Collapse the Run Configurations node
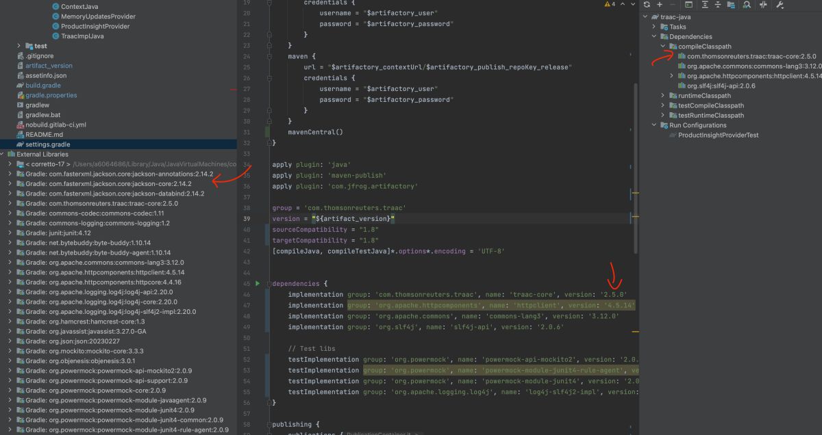The width and height of the screenshot is (822, 435). click(x=654, y=125)
